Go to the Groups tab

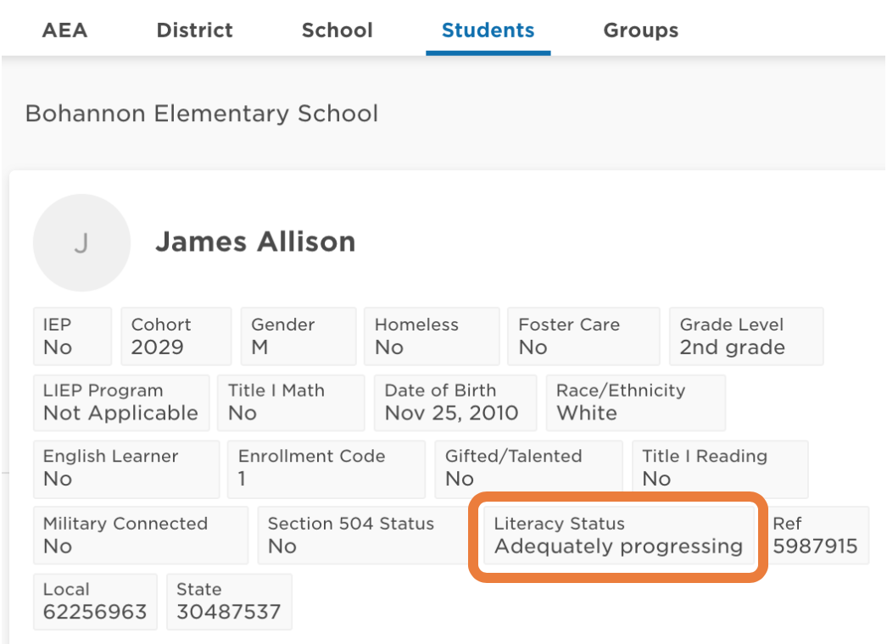coord(640,31)
